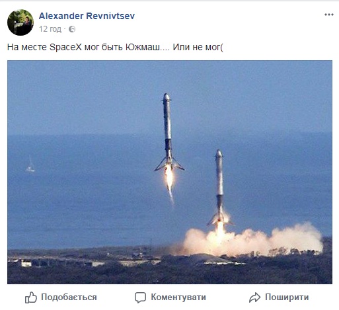
Task: Click the 'Коментувати' label
Action: [x=178, y=297]
